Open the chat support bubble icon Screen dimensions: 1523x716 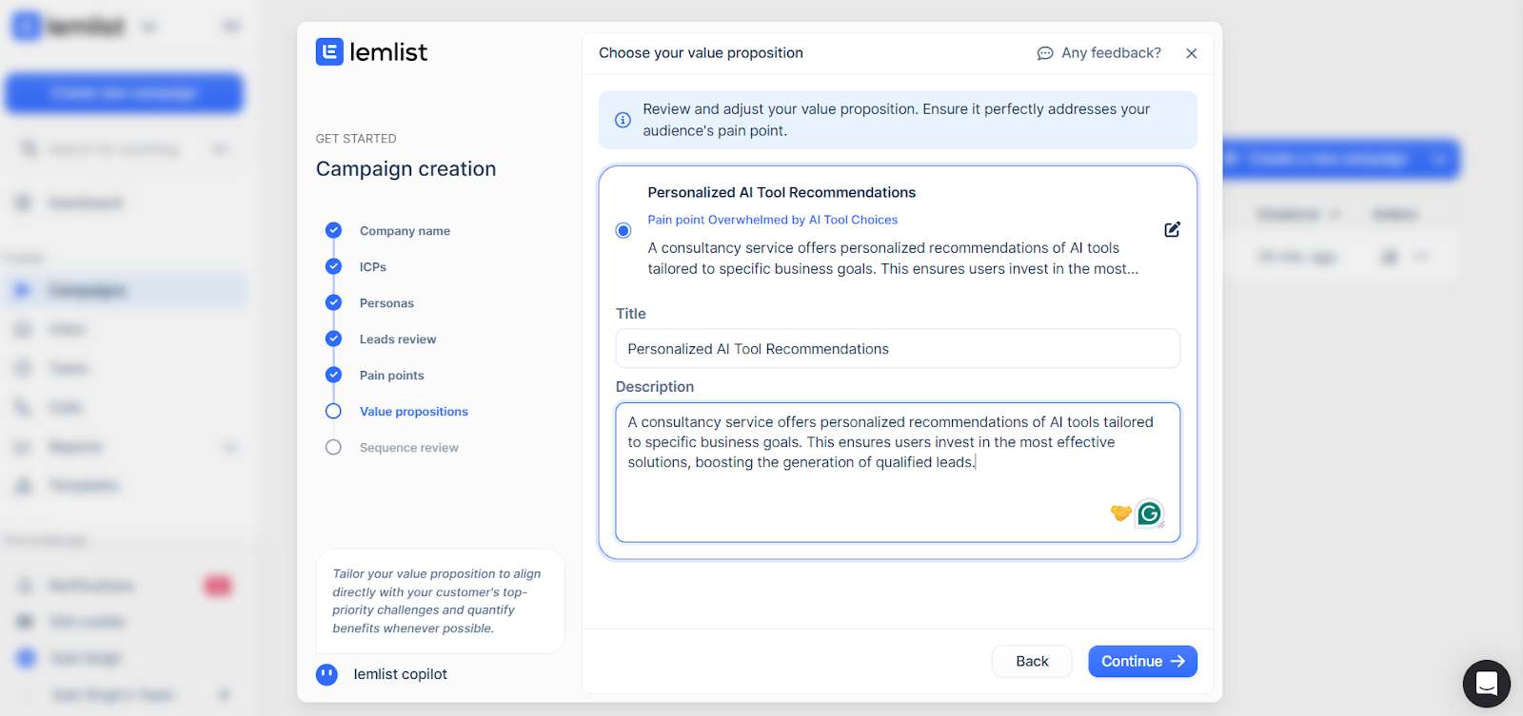click(x=1487, y=684)
